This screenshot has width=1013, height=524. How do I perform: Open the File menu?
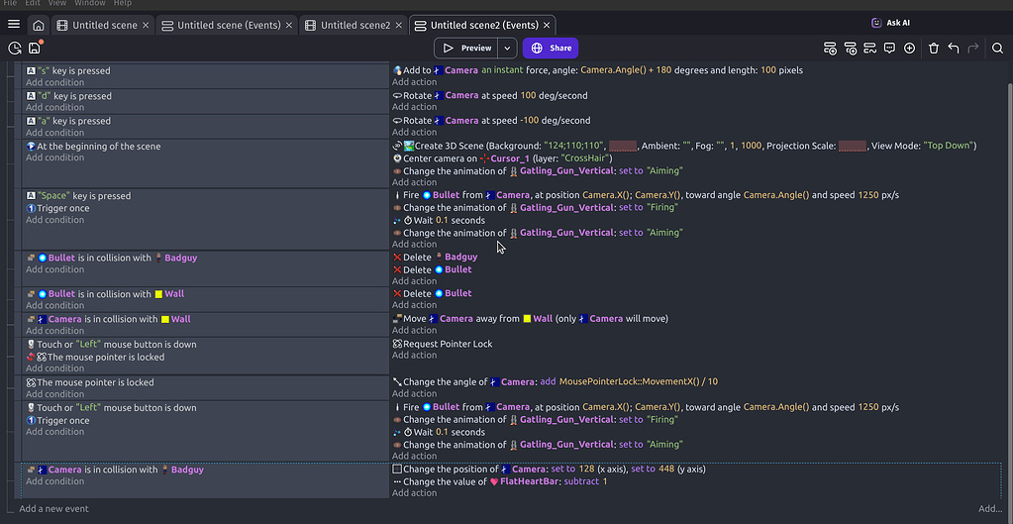pyautogui.click(x=10, y=3)
